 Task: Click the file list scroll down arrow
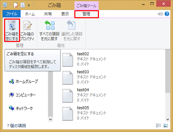[168, 119]
